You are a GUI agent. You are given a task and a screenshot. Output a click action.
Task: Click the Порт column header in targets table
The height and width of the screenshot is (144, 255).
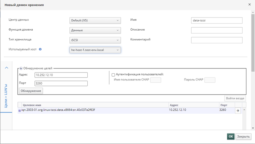click(x=227, y=105)
